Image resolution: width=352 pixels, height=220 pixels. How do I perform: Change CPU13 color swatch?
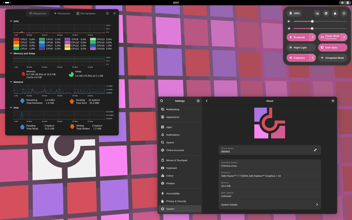(93, 39)
